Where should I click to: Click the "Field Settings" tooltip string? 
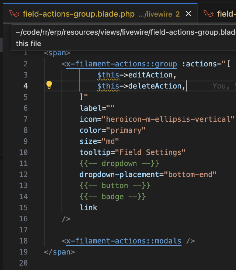pyautogui.click(x=150, y=152)
